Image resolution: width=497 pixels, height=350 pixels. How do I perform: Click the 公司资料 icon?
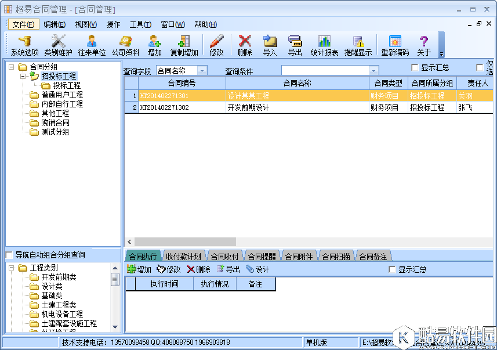(126, 44)
